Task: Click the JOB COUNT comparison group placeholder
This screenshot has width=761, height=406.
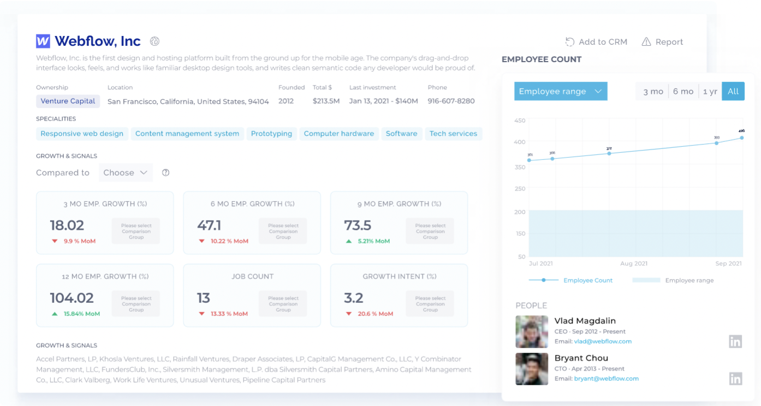Action: [283, 304]
